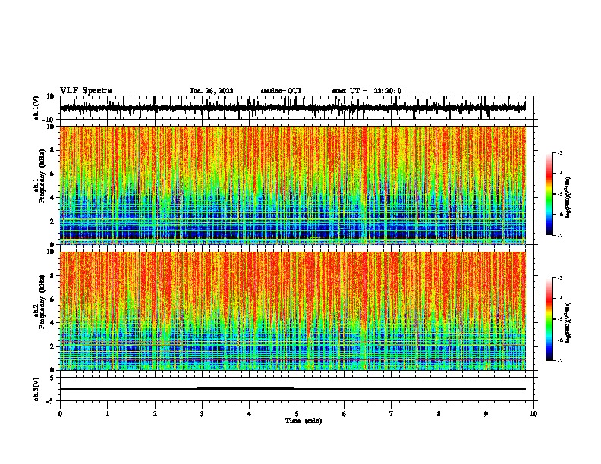
Task: Click the 7 tick on time axis
Action: [392, 414]
